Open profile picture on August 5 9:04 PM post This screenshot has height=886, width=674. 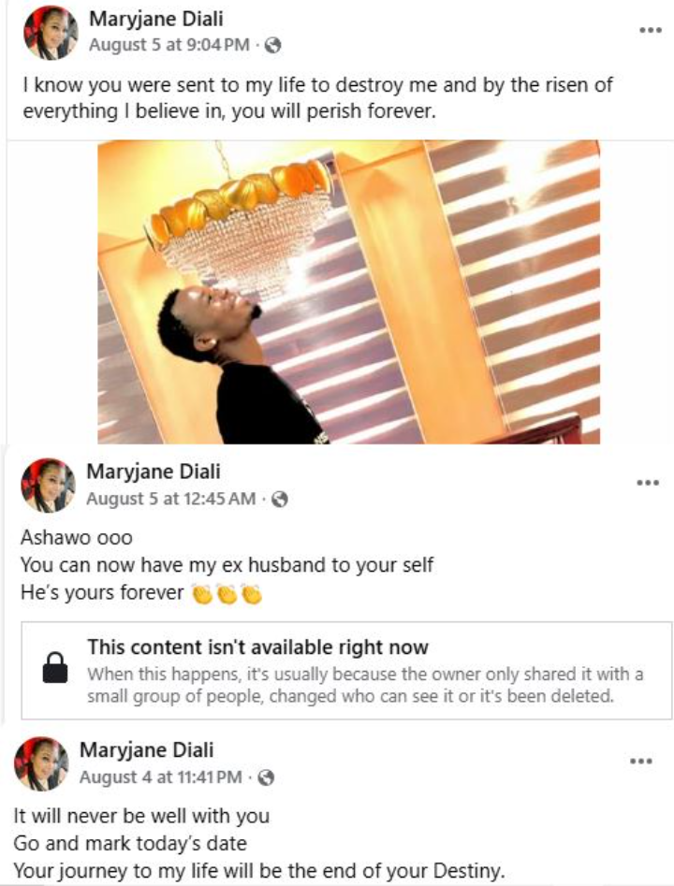(50, 33)
